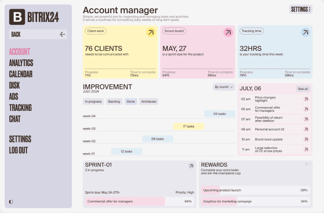Viewport: 324px width, 213px height.
Task: Open arrow for Price changes highlight
Action: click(306, 99)
